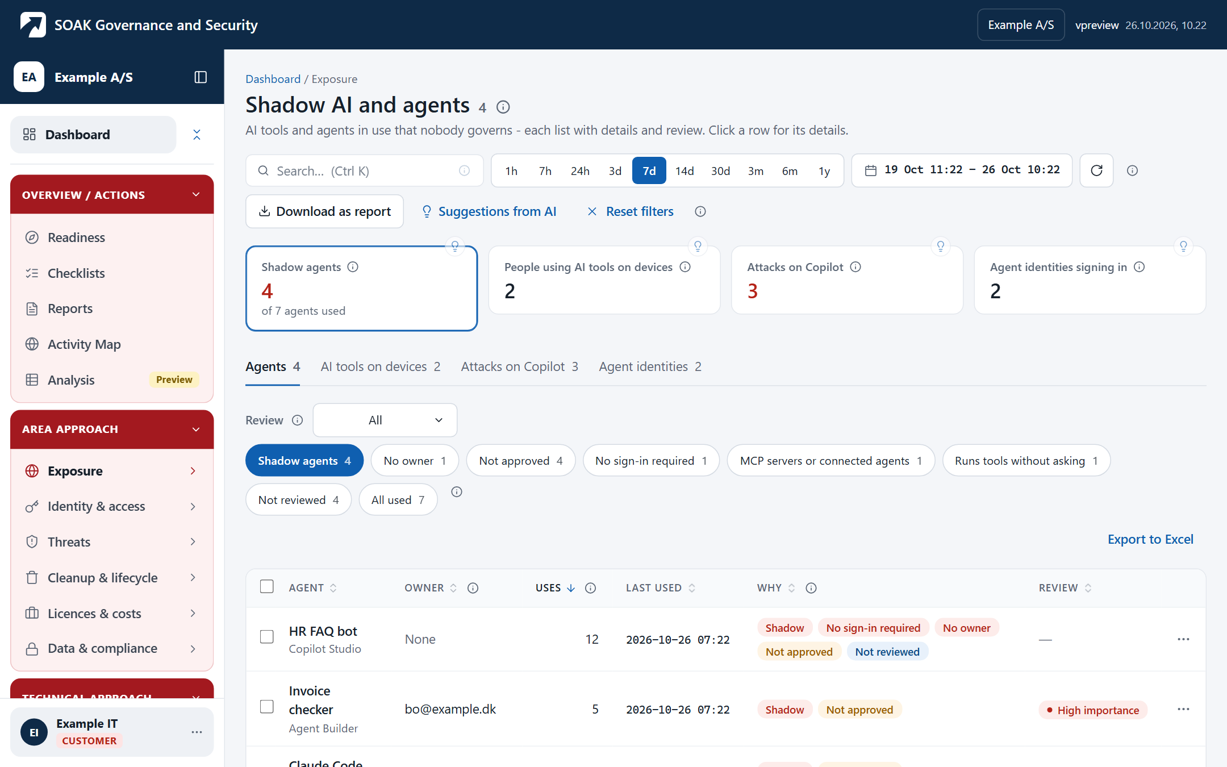Toggle the No owner filter chip
The image size is (1227, 767).
coord(415,460)
